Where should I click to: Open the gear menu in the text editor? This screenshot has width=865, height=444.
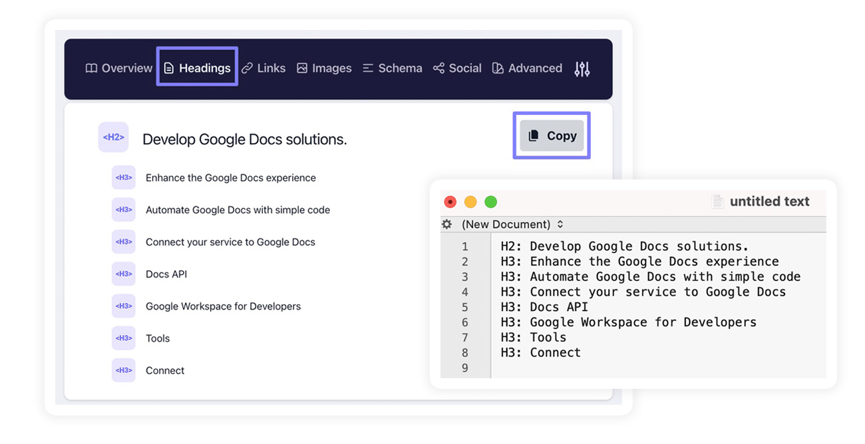446,224
